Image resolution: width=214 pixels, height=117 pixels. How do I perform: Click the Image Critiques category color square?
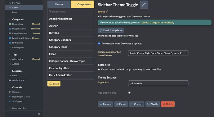click(10, 29)
